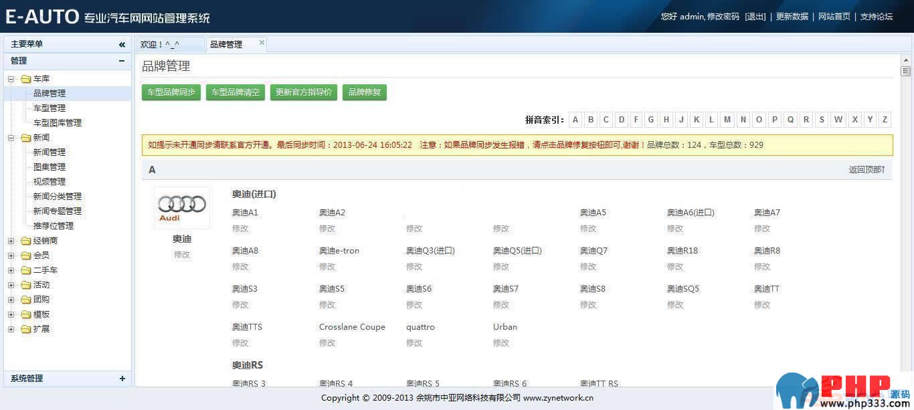Switch to the 欢迎！^_^ tab
This screenshot has height=410, width=914.
[x=169, y=45]
